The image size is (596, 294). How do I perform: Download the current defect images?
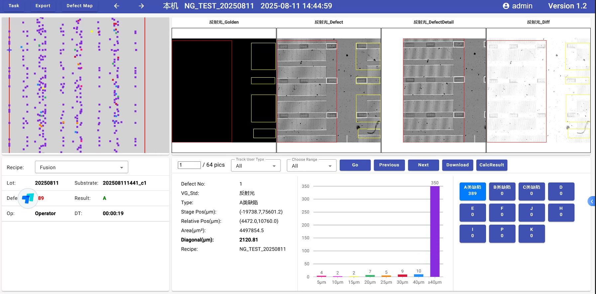coord(457,165)
